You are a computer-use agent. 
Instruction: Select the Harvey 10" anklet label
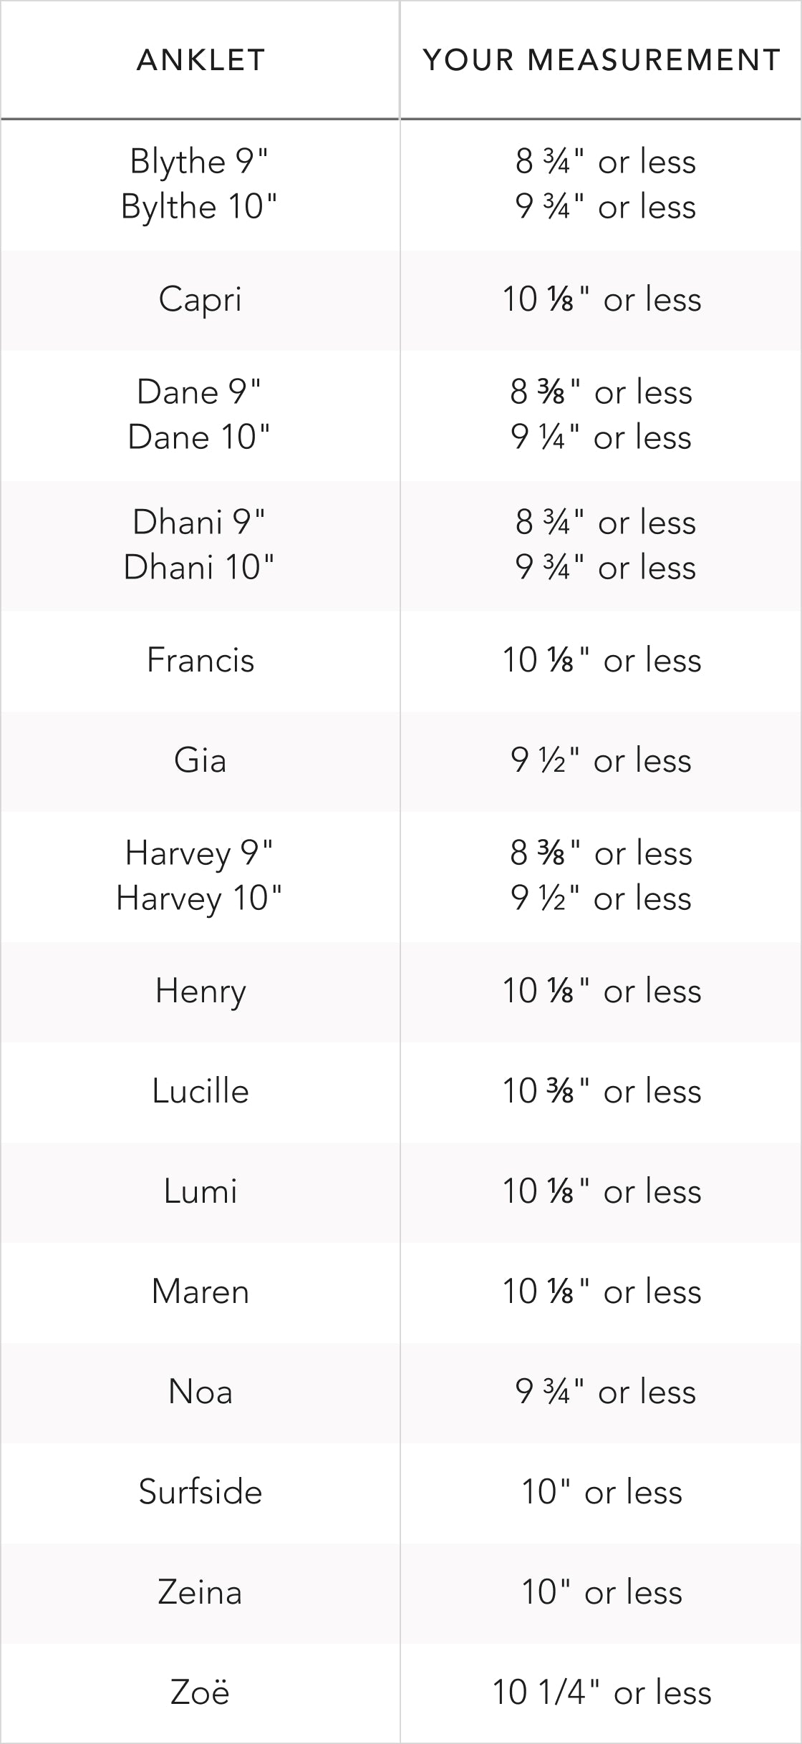tap(199, 898)
